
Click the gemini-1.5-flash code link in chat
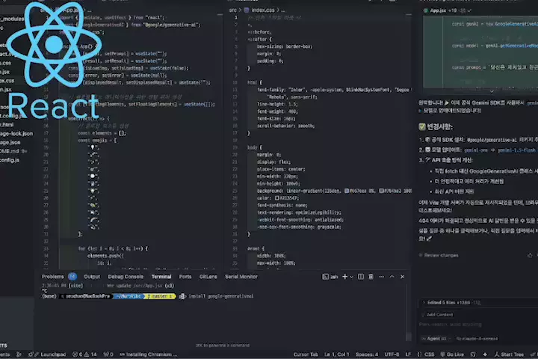click(x=516, y=150)
